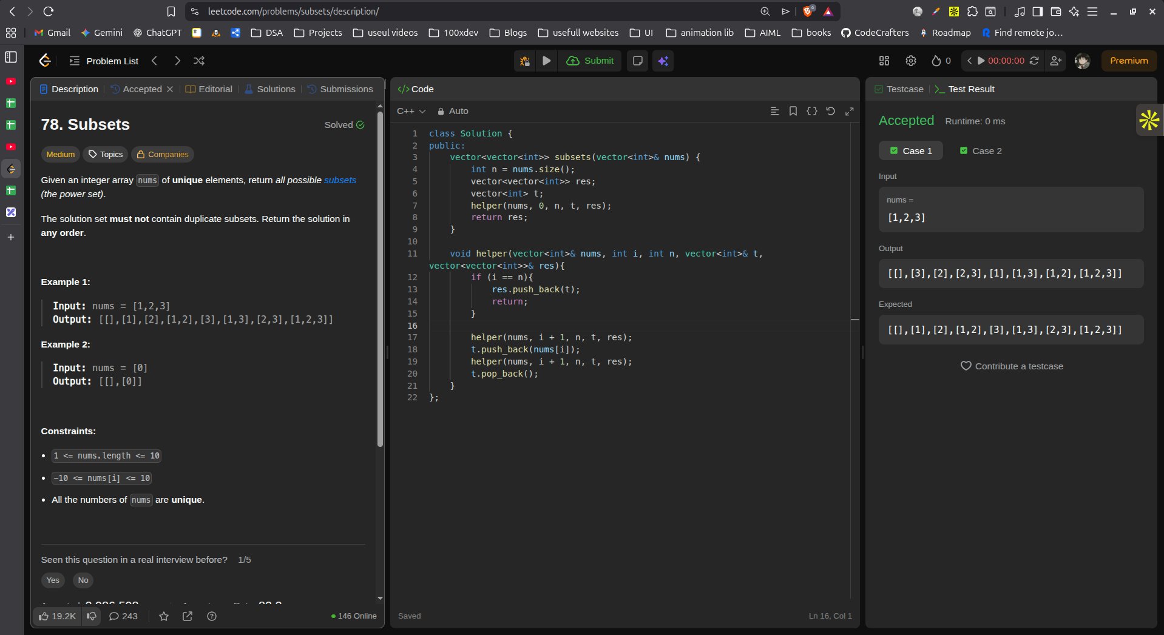1164x635 pixels.
Task: Click the Submit button
Action: (x=590, y=61)
